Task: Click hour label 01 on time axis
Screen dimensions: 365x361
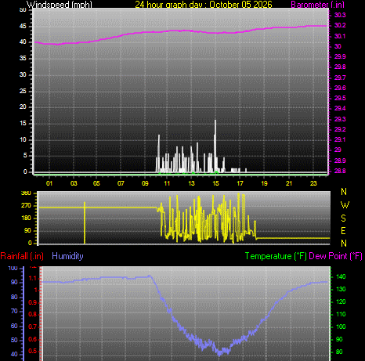Action: [49, 183]
